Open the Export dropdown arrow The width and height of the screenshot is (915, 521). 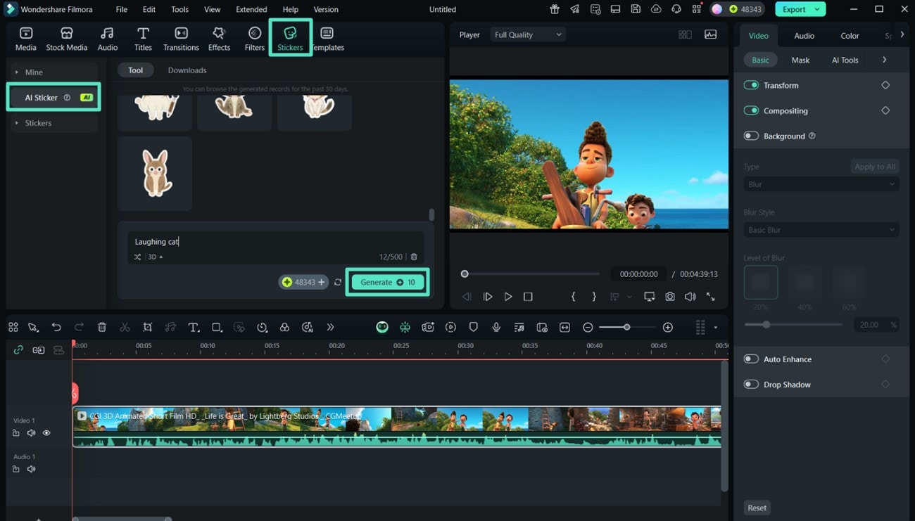(817, 9)
